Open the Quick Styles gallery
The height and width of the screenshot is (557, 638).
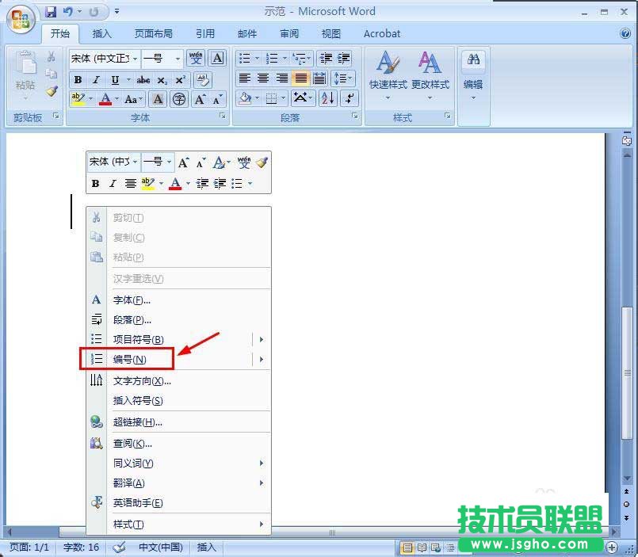click(388, 74)
